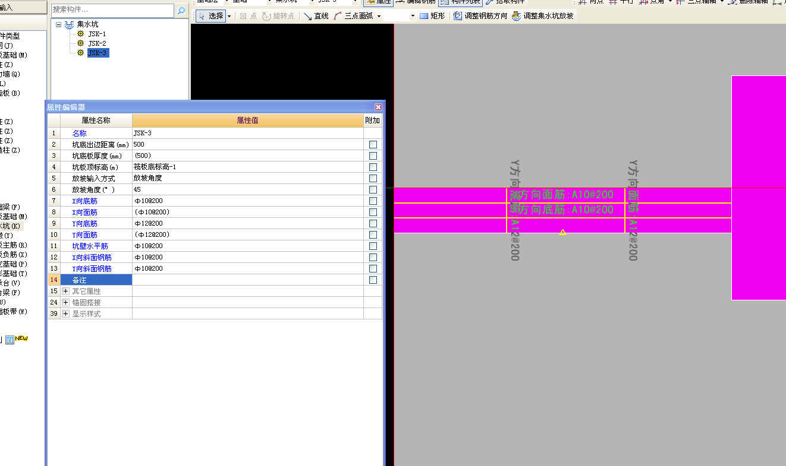Image resolution: width=786 pixels, height=466 pixels.
Task: Click the X向面筋 property name link
Action: point(84,213)
